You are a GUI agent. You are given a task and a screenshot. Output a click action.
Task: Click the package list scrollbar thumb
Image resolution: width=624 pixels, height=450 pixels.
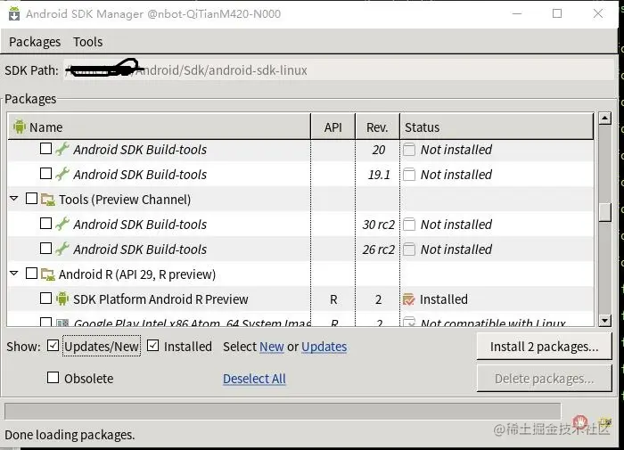(605, 212)
